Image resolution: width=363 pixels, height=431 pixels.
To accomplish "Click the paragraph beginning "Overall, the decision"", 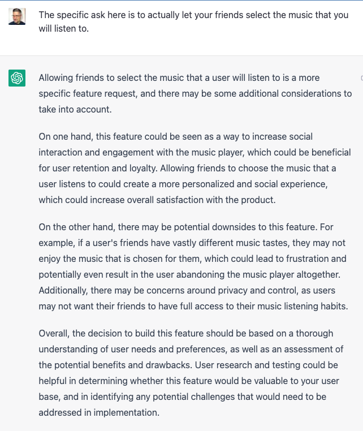I will point(191,373).
